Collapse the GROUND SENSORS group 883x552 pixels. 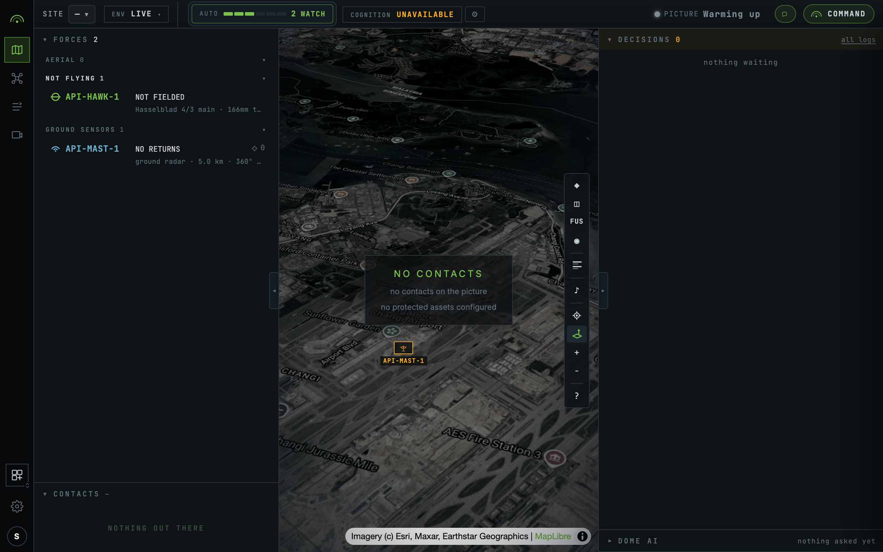[x=264, y=130]
